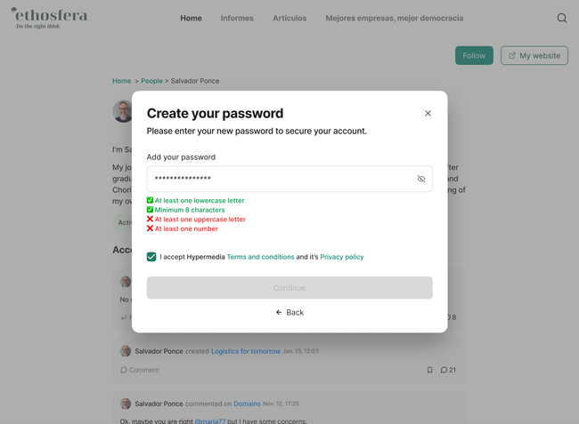Close the Create your password dialog

(x=428, y=114)
